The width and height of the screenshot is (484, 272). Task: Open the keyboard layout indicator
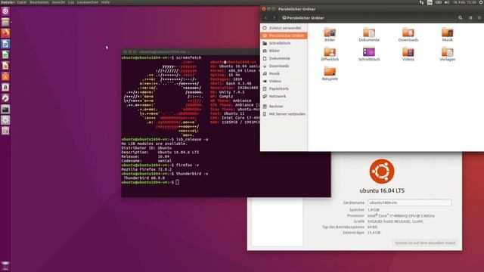[x=430, y=2]
